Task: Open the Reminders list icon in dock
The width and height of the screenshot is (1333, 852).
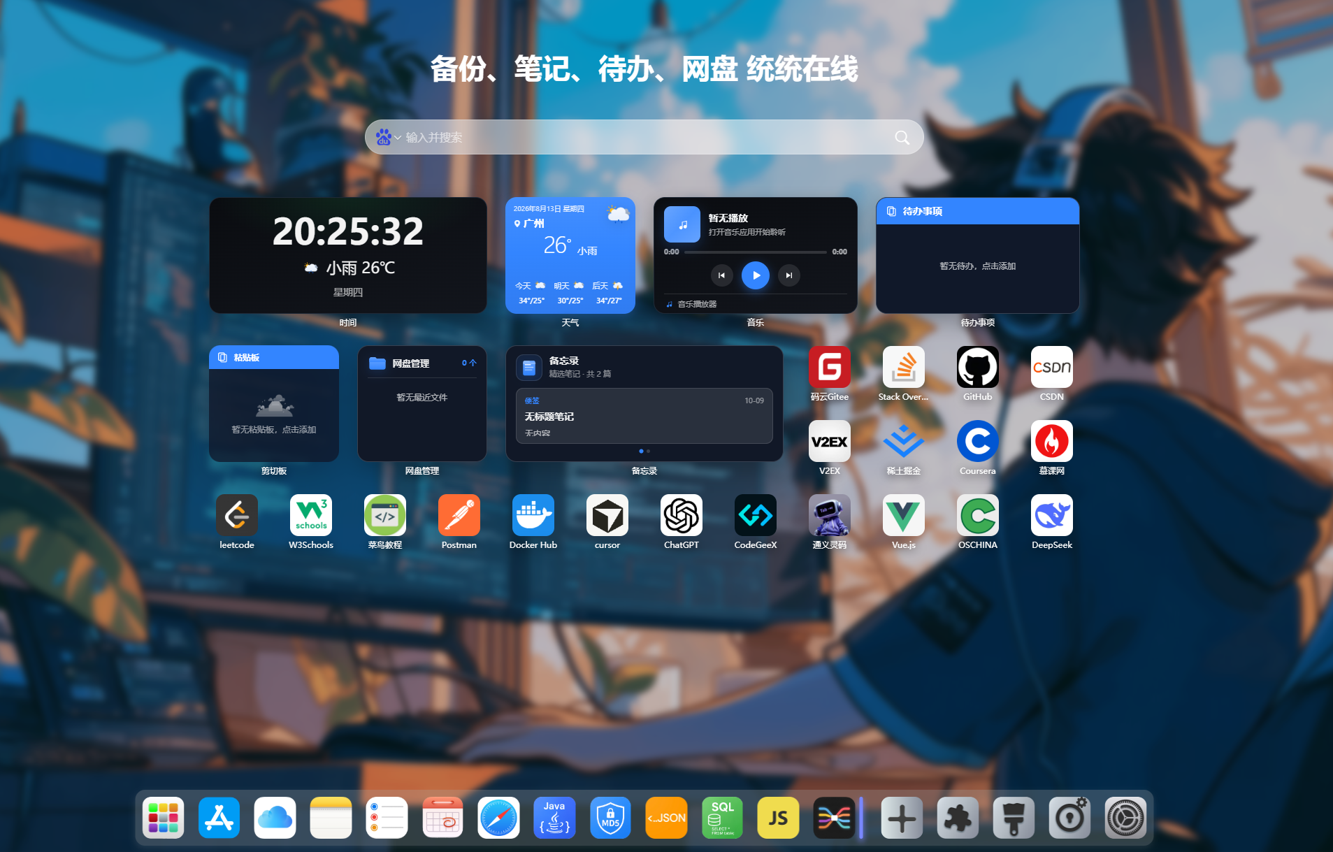Action: point(387,818)
